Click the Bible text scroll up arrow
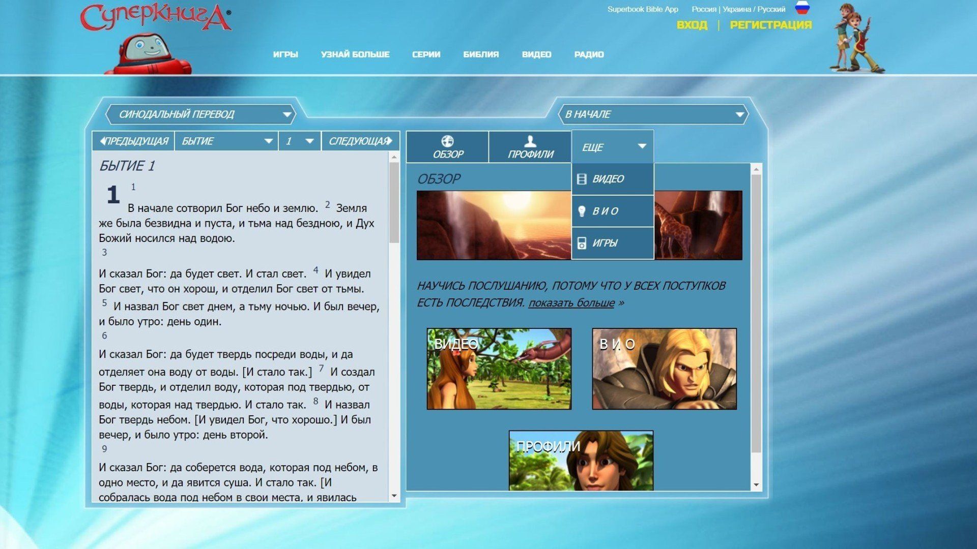 point(394,157)
